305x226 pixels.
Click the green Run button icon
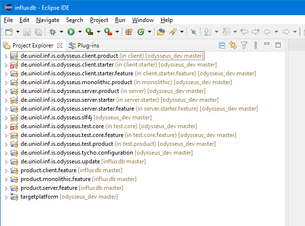(x=71, y=32)
